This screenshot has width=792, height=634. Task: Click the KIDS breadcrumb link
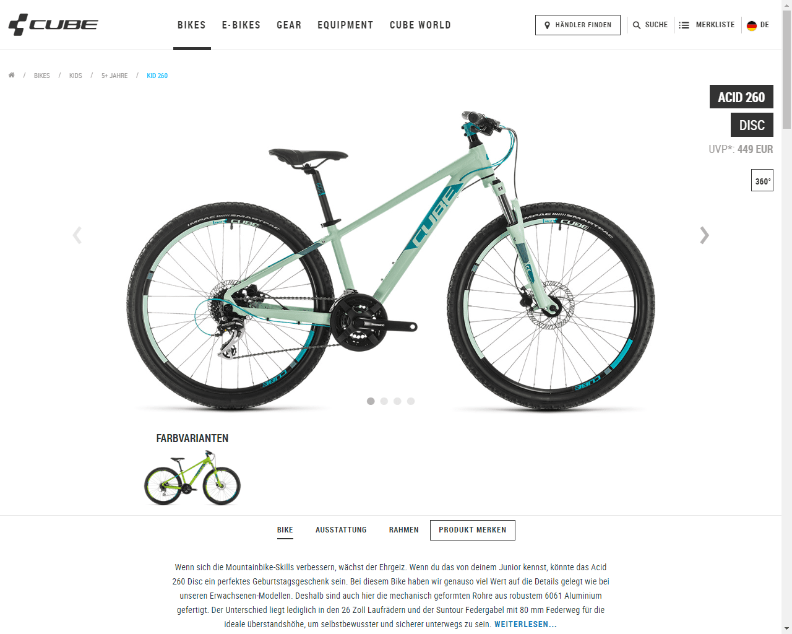pyautogui.click(x=75, y=76)
